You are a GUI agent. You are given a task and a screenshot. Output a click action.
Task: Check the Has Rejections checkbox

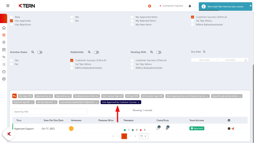[11, 25]
